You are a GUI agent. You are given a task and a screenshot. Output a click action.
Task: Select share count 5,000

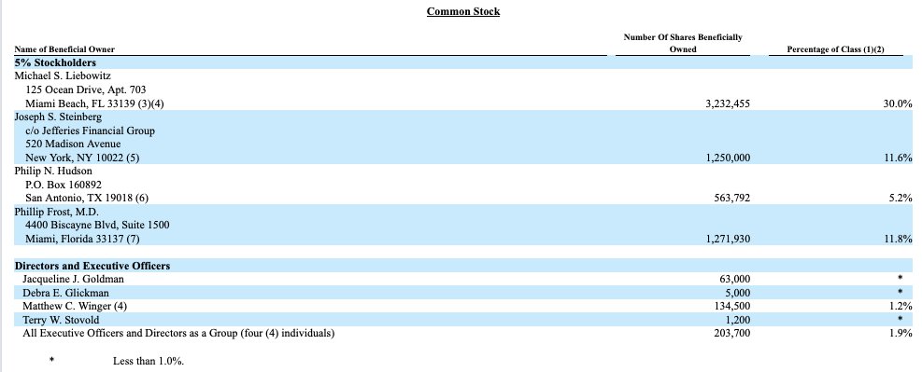737,293
